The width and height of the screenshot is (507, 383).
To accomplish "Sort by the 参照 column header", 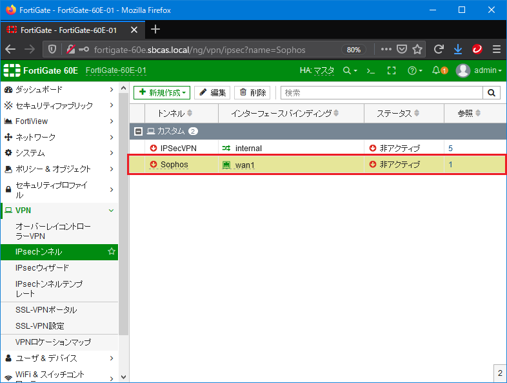I will tap(469, 113).
